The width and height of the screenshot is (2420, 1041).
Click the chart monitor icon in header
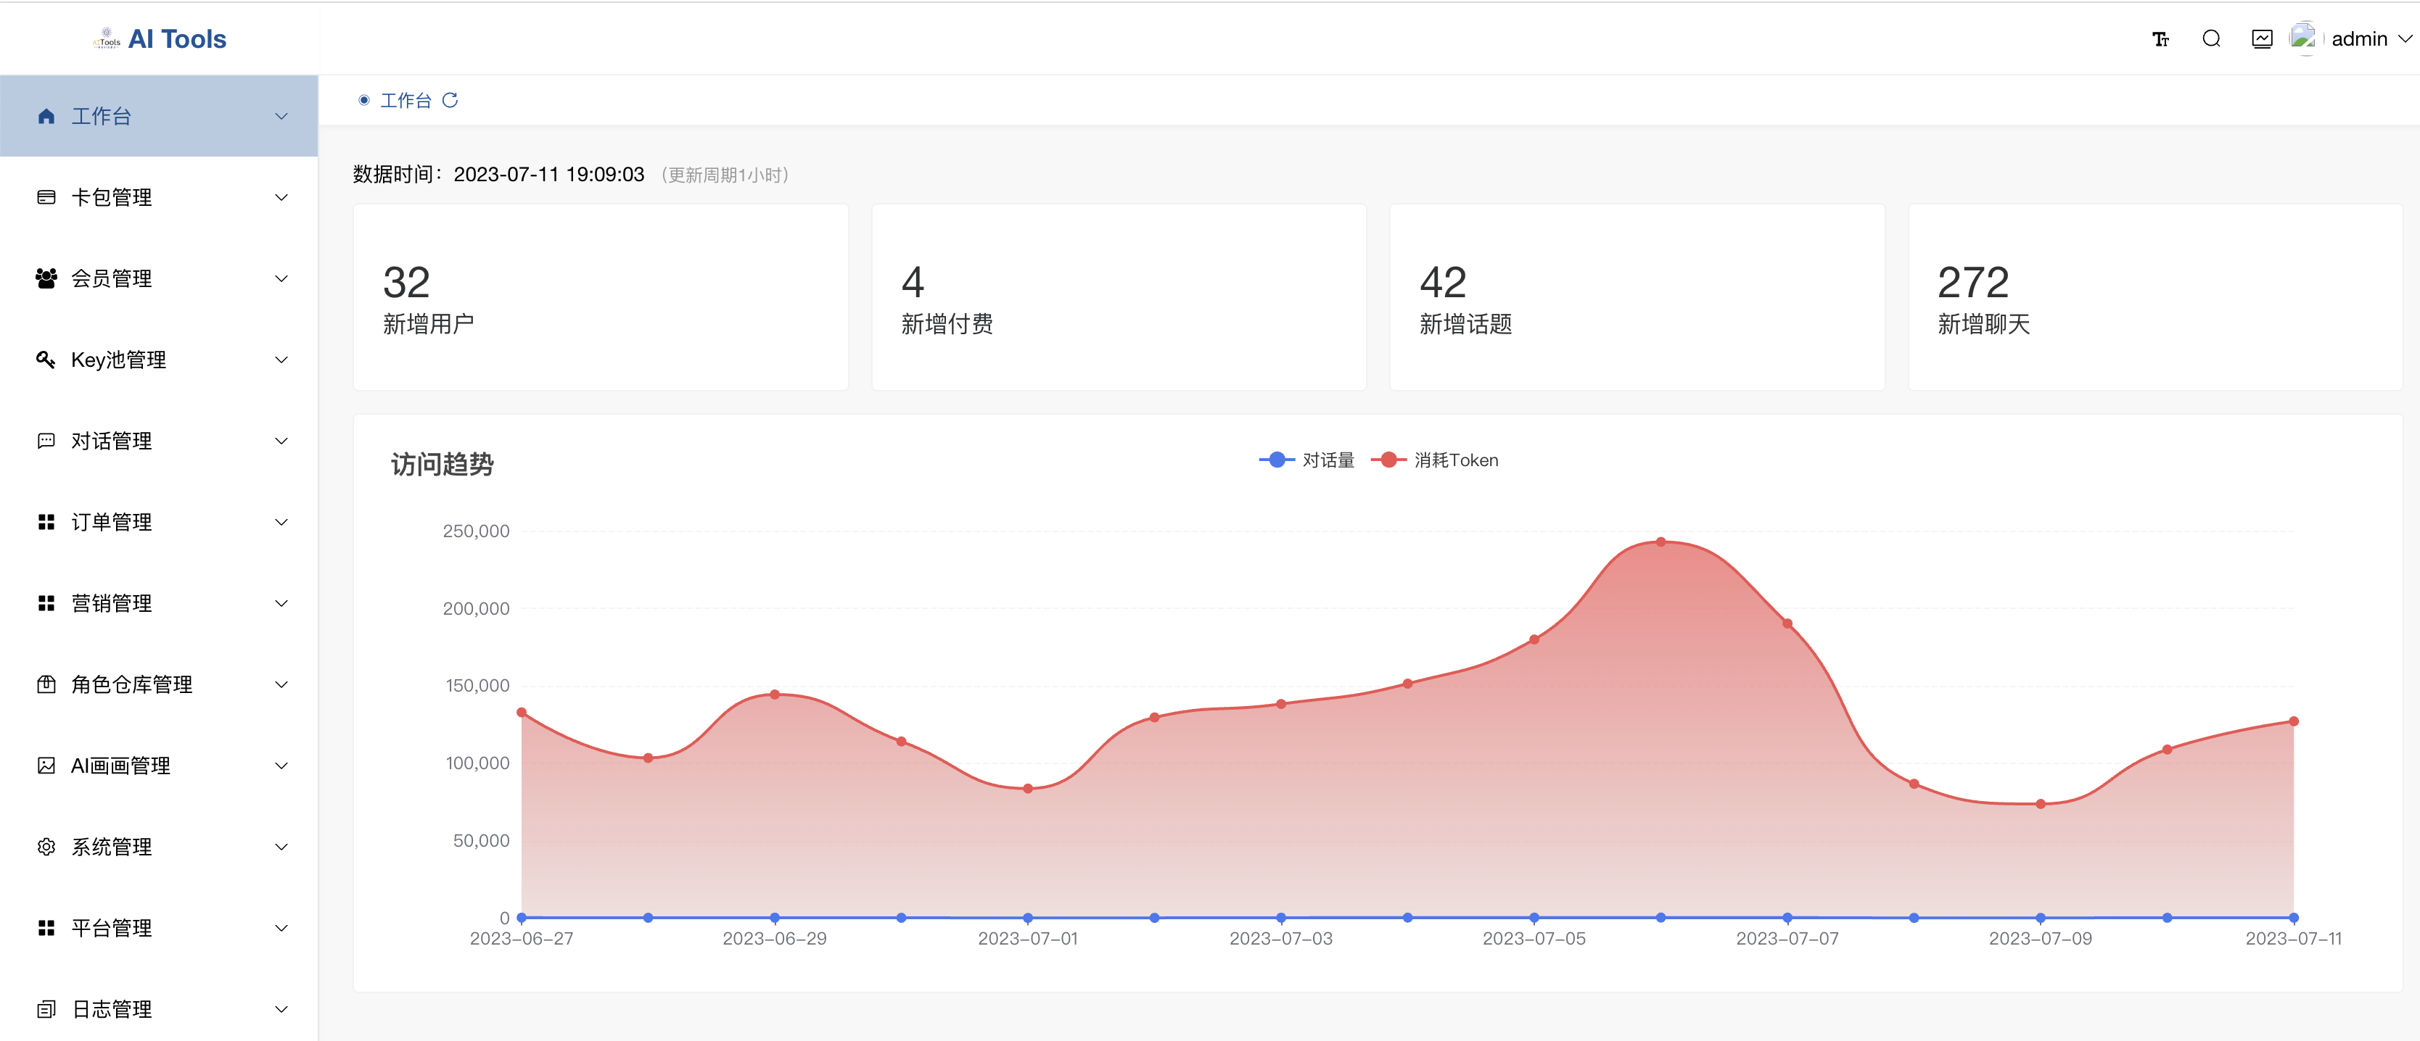2262,38
